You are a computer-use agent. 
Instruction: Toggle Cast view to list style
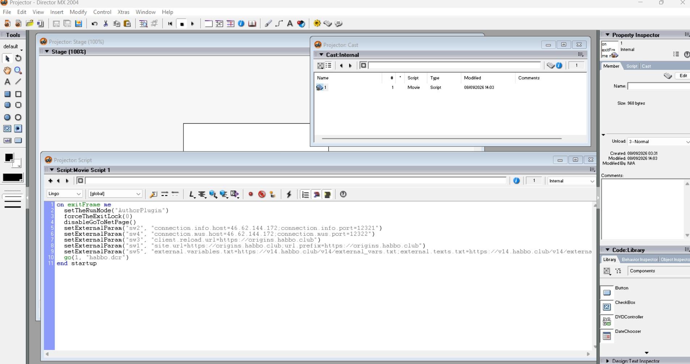click(329, 65)
